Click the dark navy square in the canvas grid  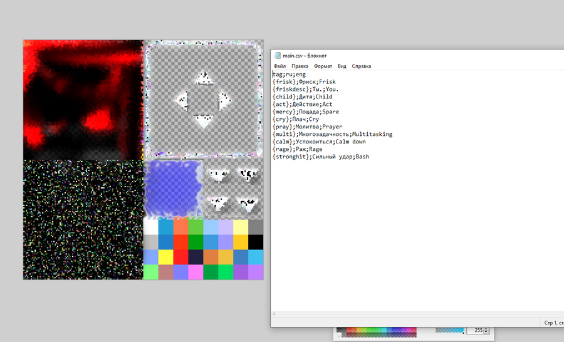click(x=196, y=257)
